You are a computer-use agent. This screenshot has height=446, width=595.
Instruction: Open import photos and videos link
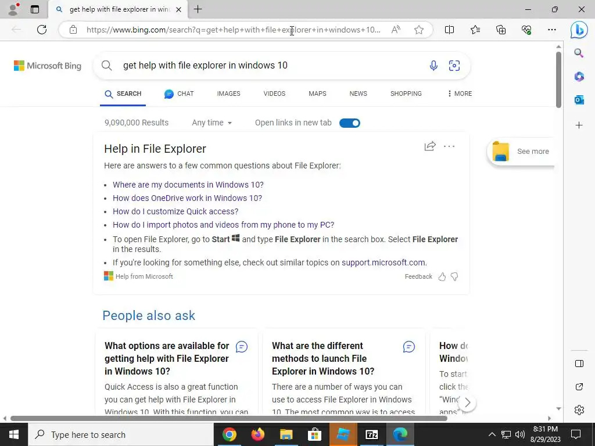coord(223,225)
